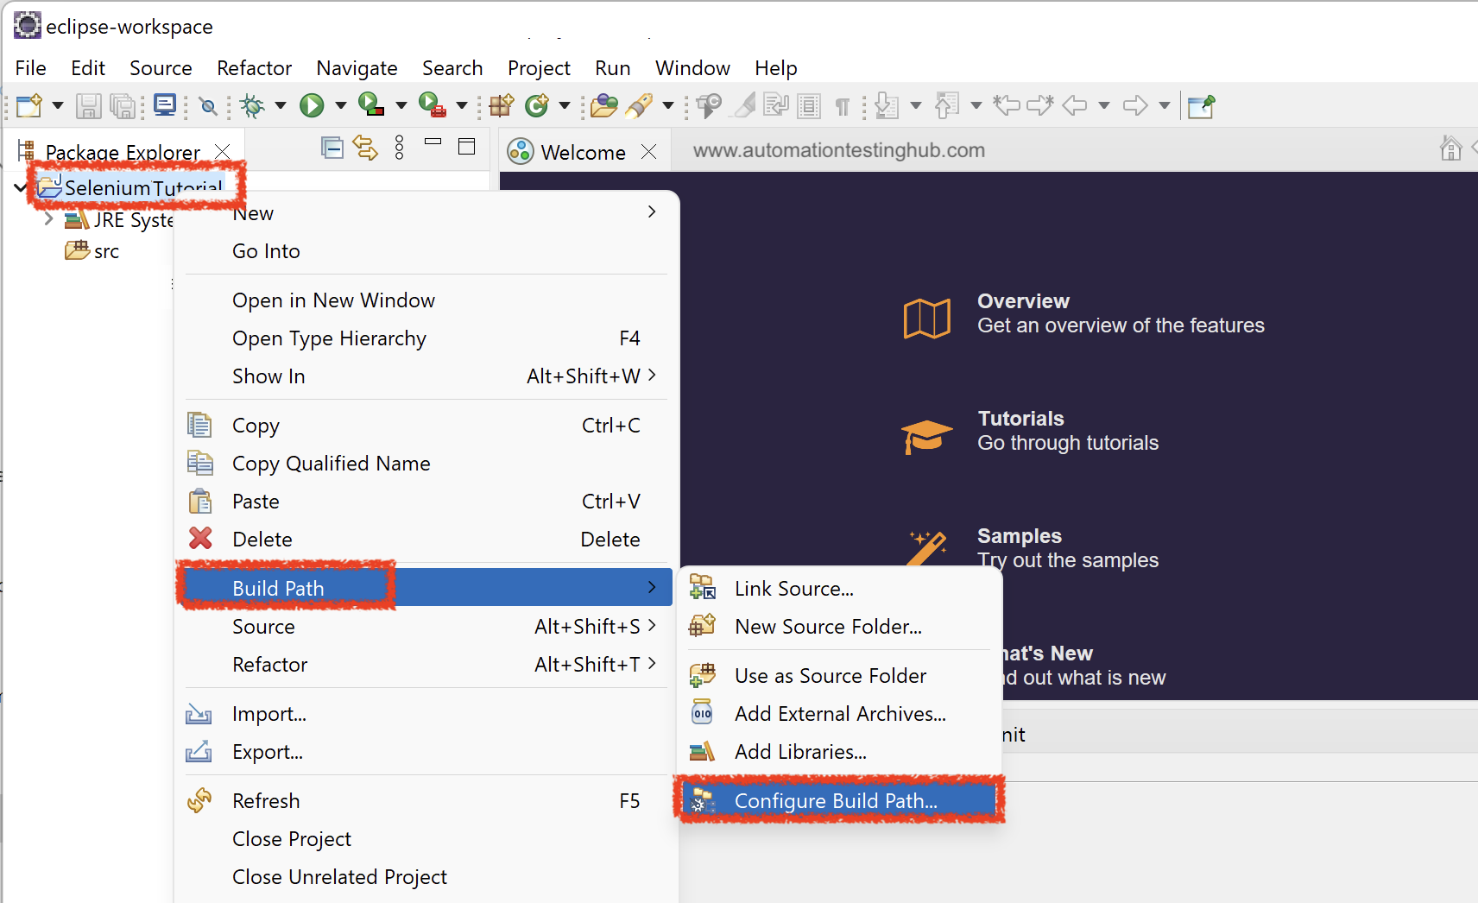The width and height of the screenshot is (1478, 903).
Task: Open the Samples welcome link
Action: pos(1031,549)
